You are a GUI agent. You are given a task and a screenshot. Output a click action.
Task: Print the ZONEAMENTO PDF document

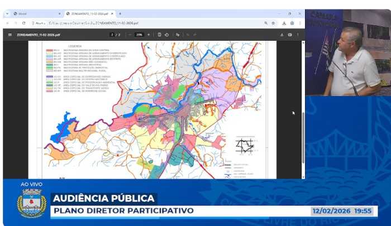pyautogui.click(x=290, y=35)
